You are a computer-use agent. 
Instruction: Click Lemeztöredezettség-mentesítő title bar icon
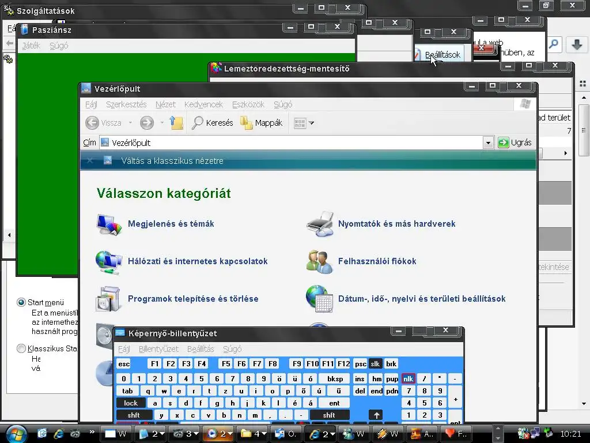tap(216, 68)
